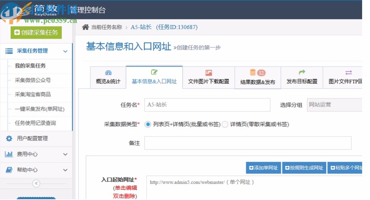Click the 创建采集任务 green button
370x200 pixels.
tap(36, 33)
